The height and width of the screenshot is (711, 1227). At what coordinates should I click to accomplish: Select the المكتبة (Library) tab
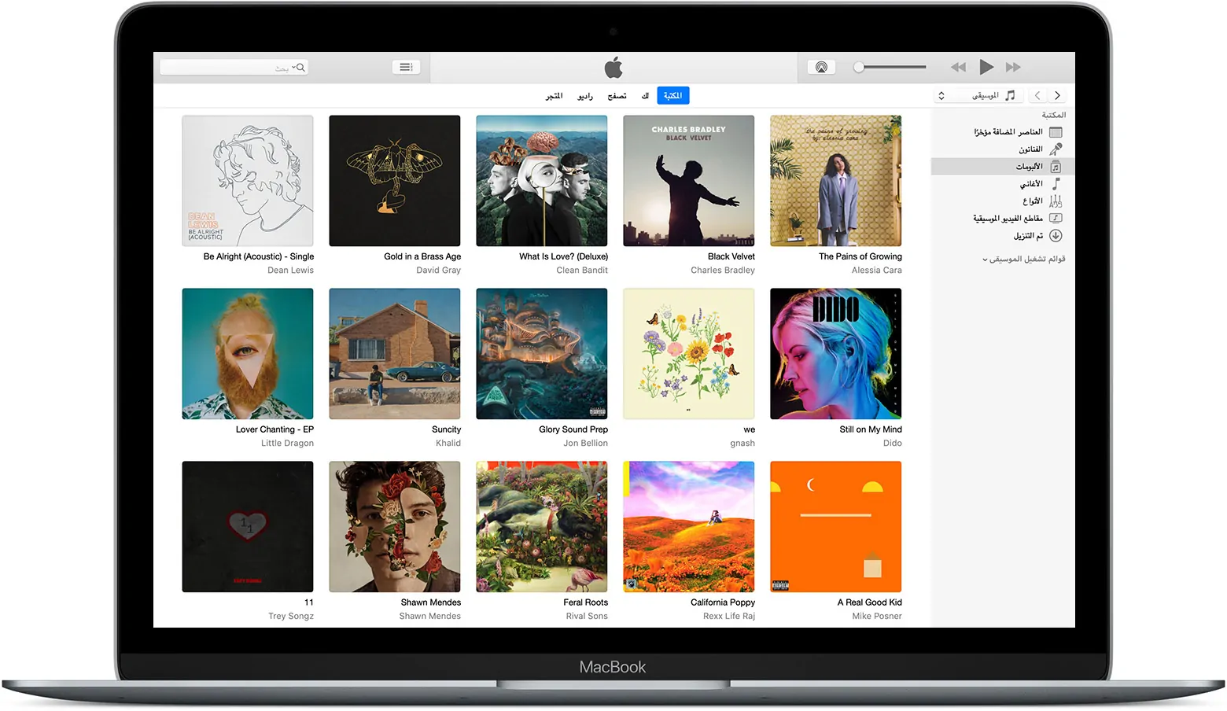[x=672, y=96]
